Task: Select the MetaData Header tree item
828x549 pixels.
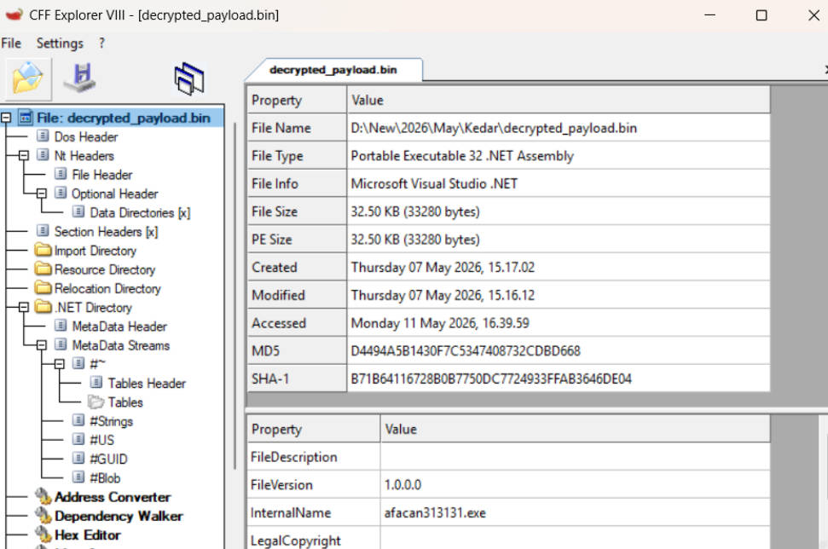Action: 119,327
